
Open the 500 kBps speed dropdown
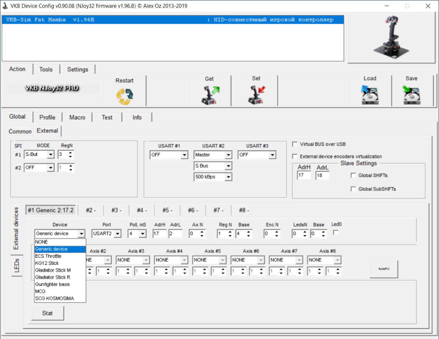[228, 177]
